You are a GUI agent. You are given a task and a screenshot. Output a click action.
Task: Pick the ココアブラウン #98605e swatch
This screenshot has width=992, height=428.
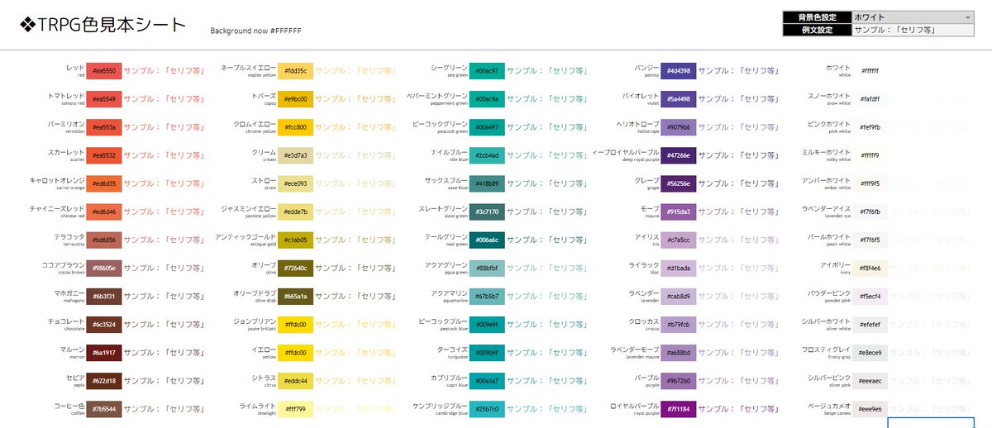pyautogui.click(x=104, y=268)
